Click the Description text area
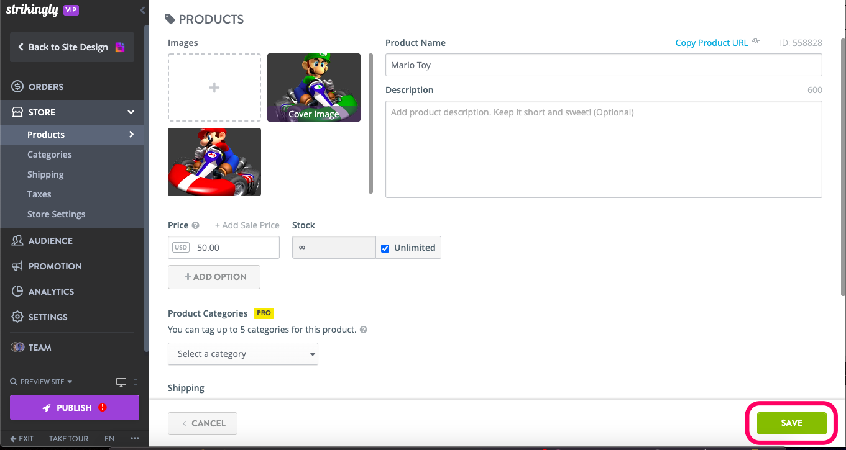The width and height of the screenshot is (846, 450). (x=604, y=150)
